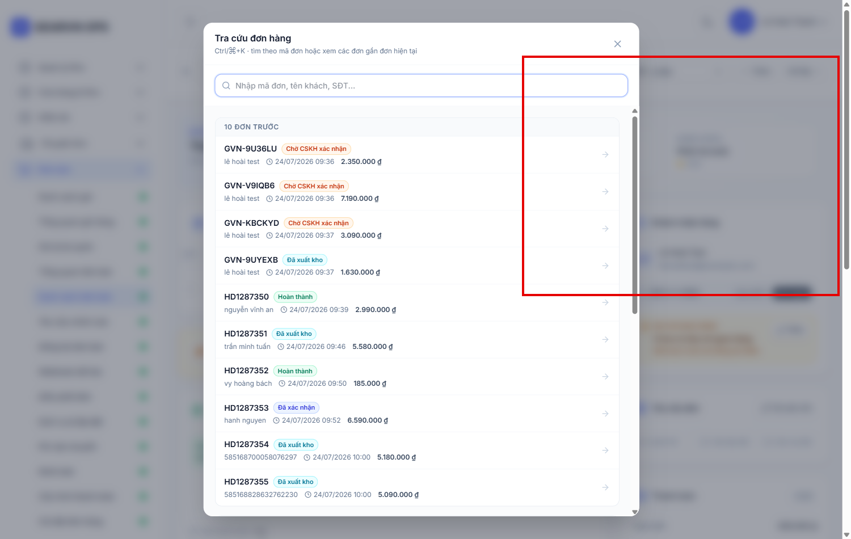Open order GVN-9UYEXB arrow icon

point(605,266)
